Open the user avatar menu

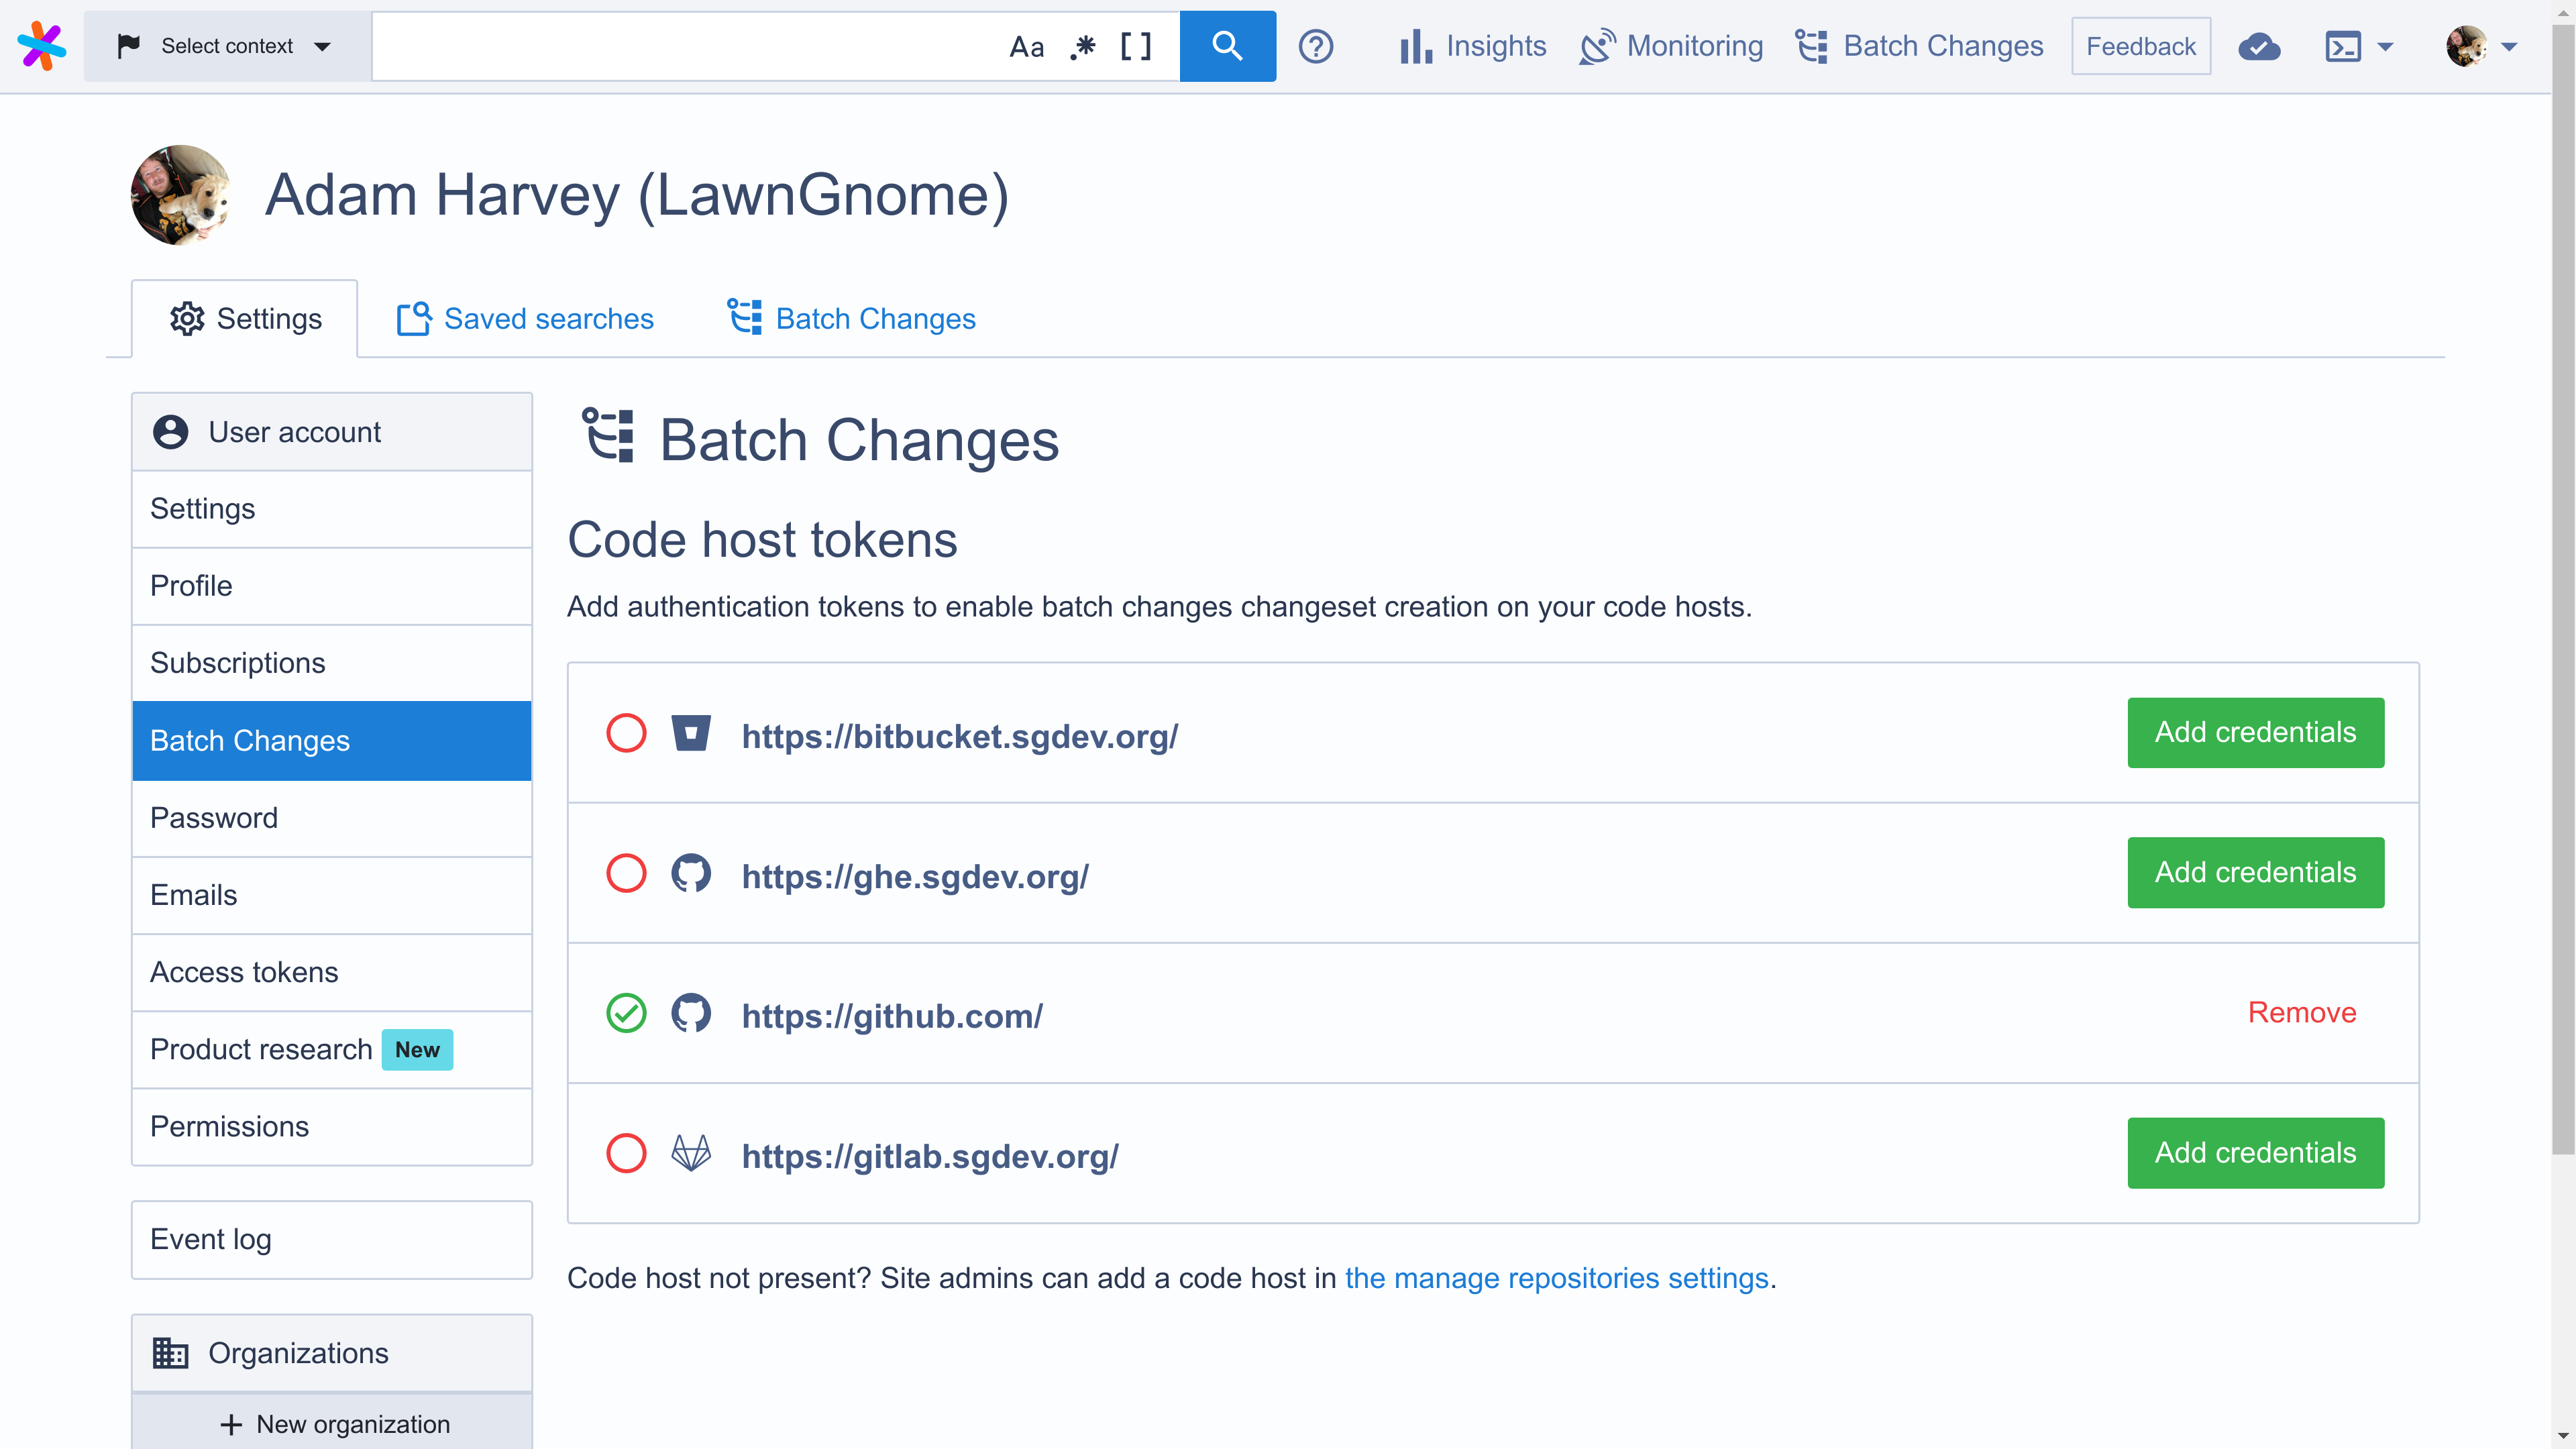coord(2481,46)
